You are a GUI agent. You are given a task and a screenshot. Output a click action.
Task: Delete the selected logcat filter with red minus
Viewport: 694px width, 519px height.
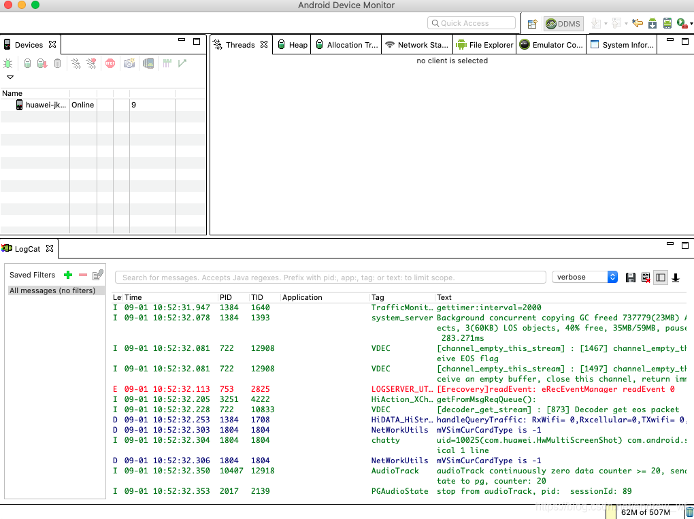tap(83, 275)
